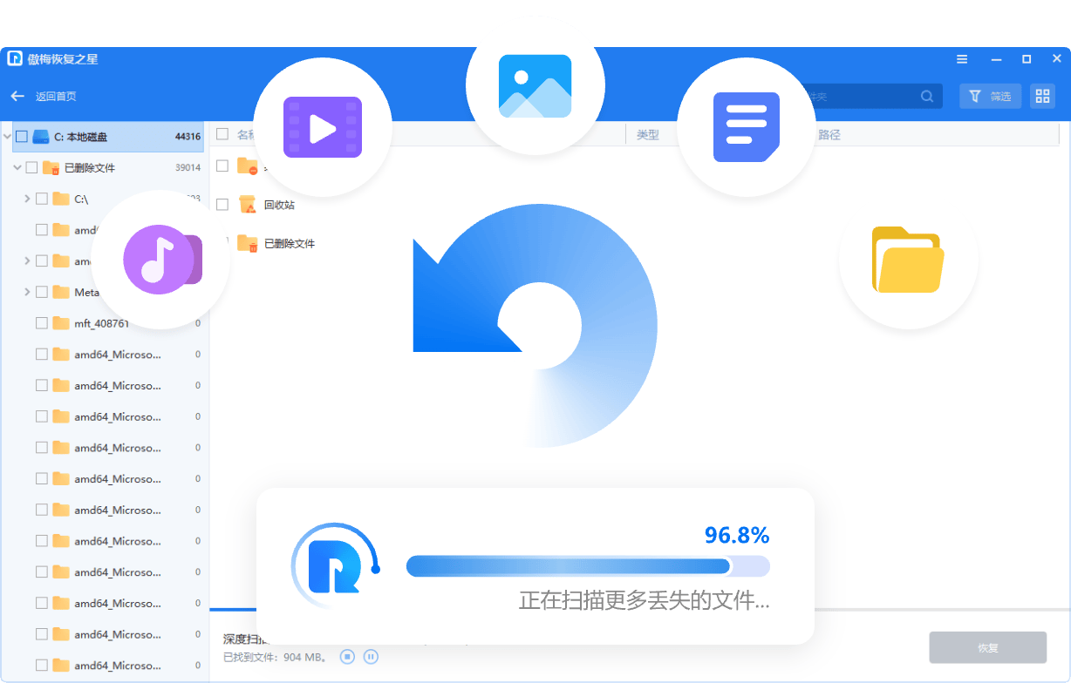Screen dimensions: 1071x683
Task: Click the back arrow to return home
Action: coord(17,96)
